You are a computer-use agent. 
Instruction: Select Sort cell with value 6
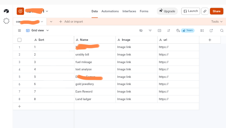click(53, 84)
